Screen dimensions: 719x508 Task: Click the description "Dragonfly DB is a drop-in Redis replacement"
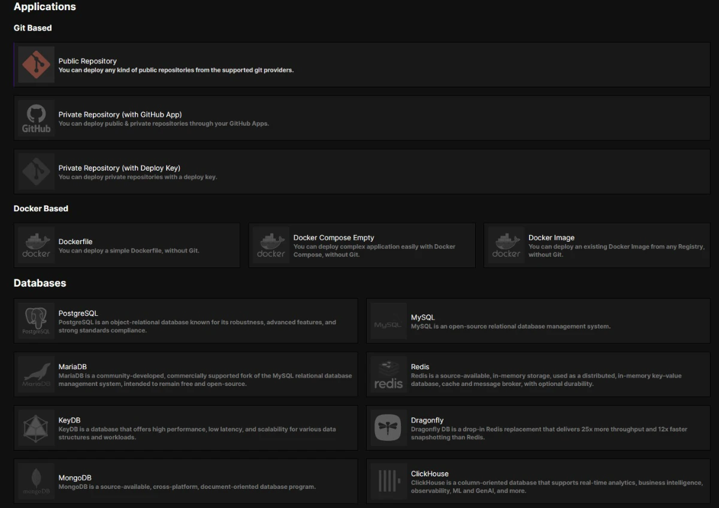pyautogui.click(x=549, y=433)
